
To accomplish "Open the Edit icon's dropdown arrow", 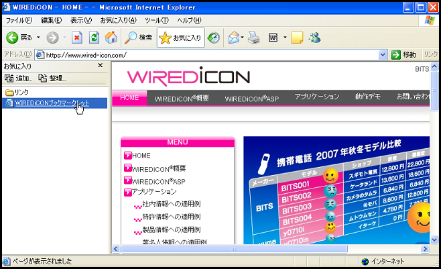I will click(285, 37).
